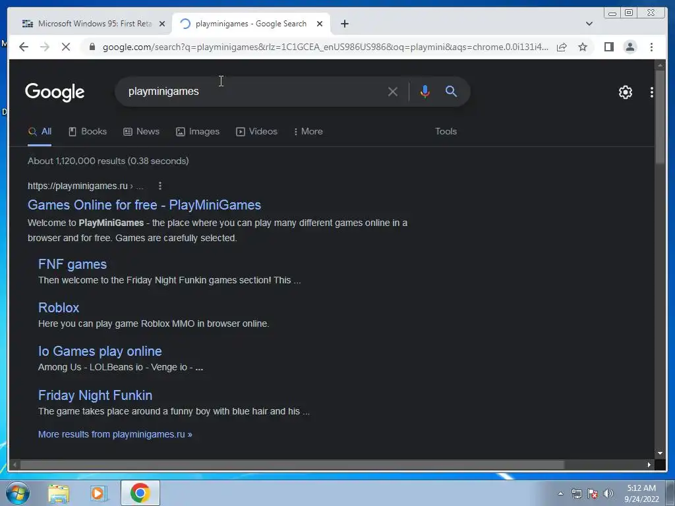Close the playminigames Google Search tab
Viewport: 675px width, 506px height.
(x=320, y=24)
